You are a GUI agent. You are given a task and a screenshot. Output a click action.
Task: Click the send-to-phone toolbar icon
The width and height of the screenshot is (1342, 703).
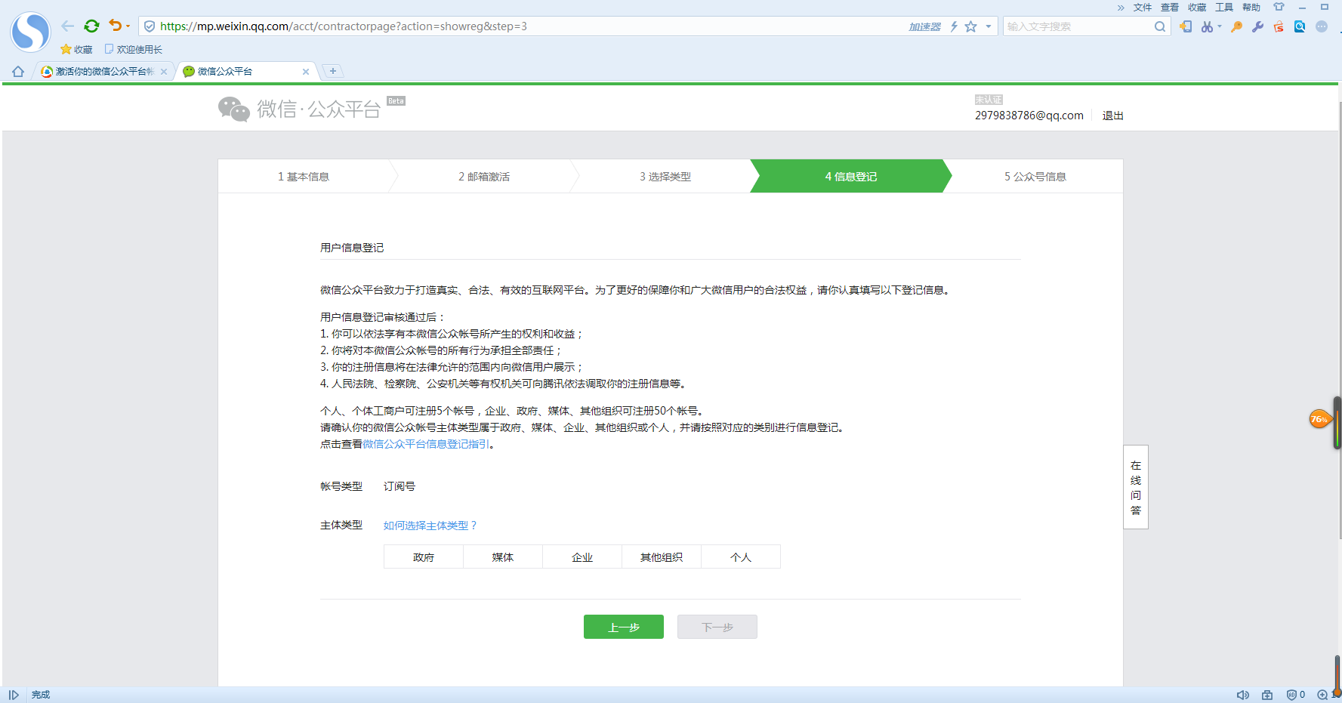1186,26
